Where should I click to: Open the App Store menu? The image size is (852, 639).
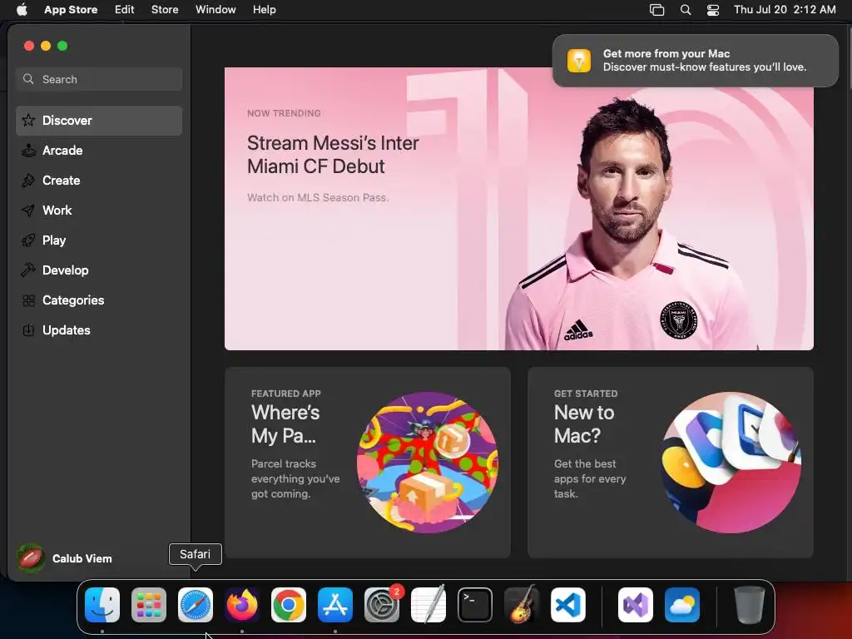click(71, 10)
